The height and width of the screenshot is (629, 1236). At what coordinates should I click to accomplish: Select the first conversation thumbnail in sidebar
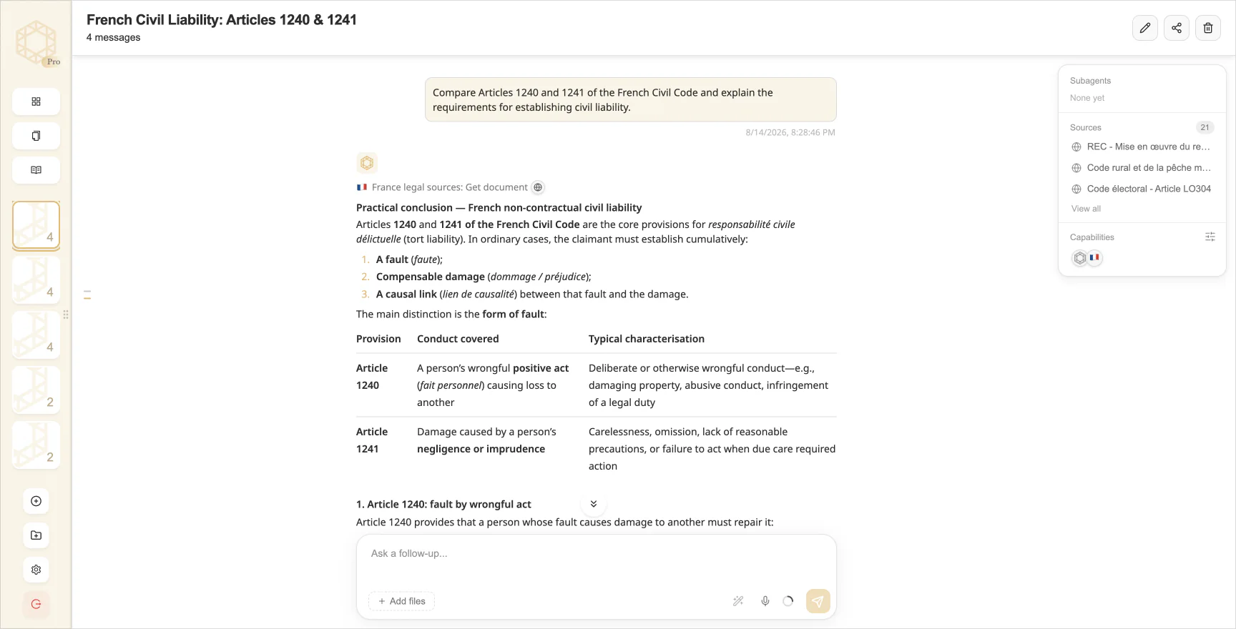click(x=36, y=226)
